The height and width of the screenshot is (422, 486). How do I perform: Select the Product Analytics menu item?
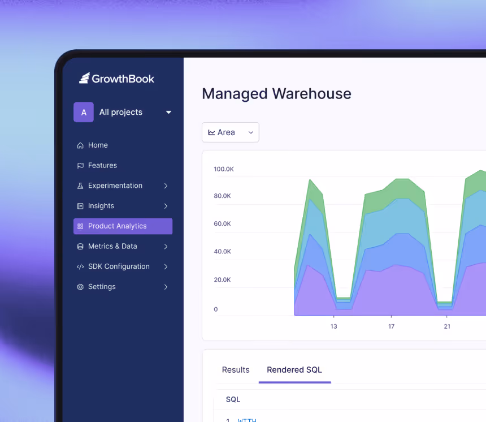pos(123,226)
